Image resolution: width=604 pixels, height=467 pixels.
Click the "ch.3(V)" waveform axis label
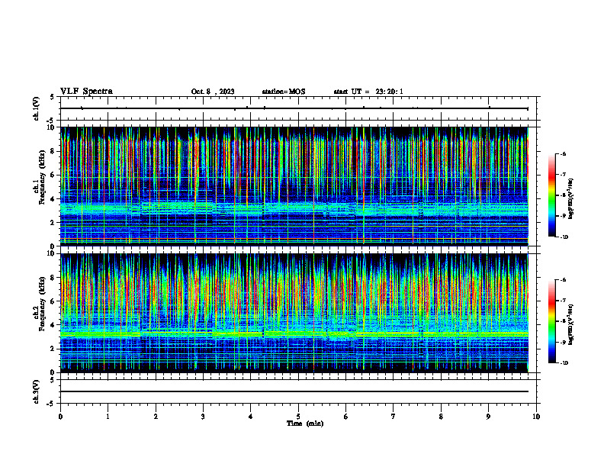[37, 392]
